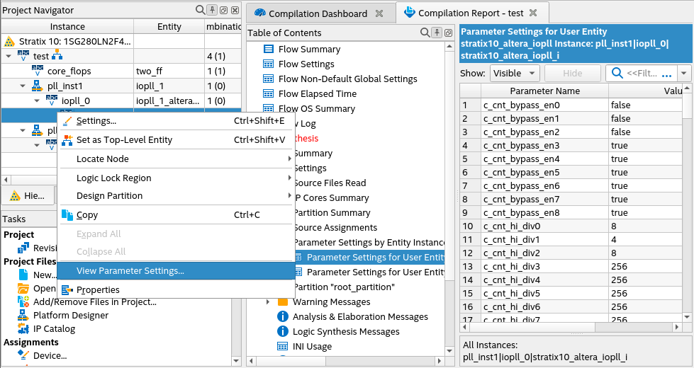Click the Flow Summary report icon
The image size is (694, 368).
[x=269, y=50]
